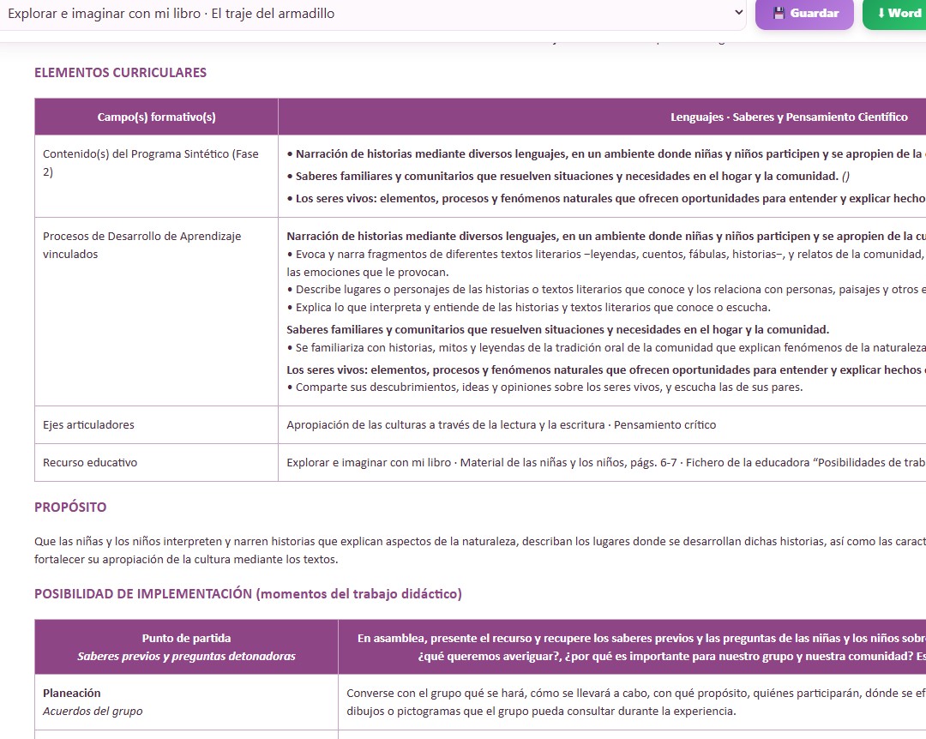This screenshot has height=739, width=926.
Task: Select the Punto de partida header cell
Action: (x=187, y=647)
